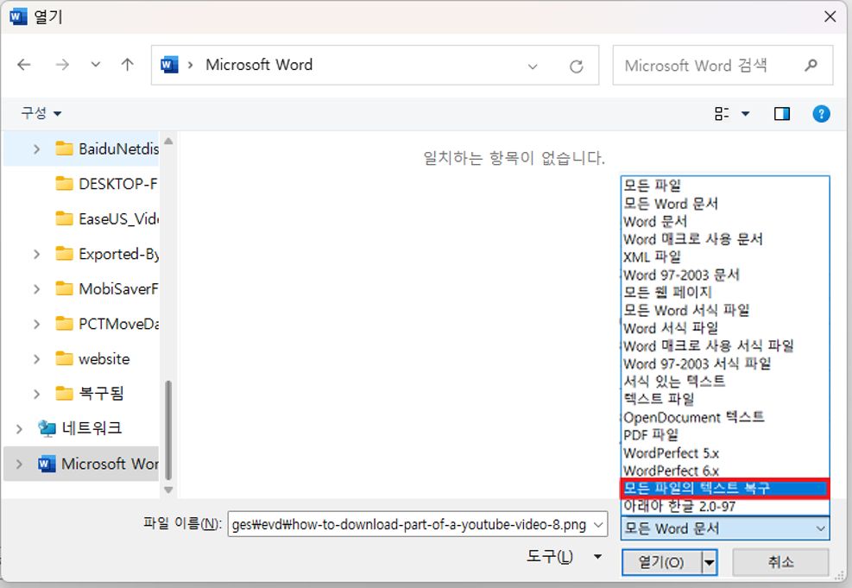Screen dimensions: 852x588
Task: Click the blue help question mark icon
Action: (821, 113)
